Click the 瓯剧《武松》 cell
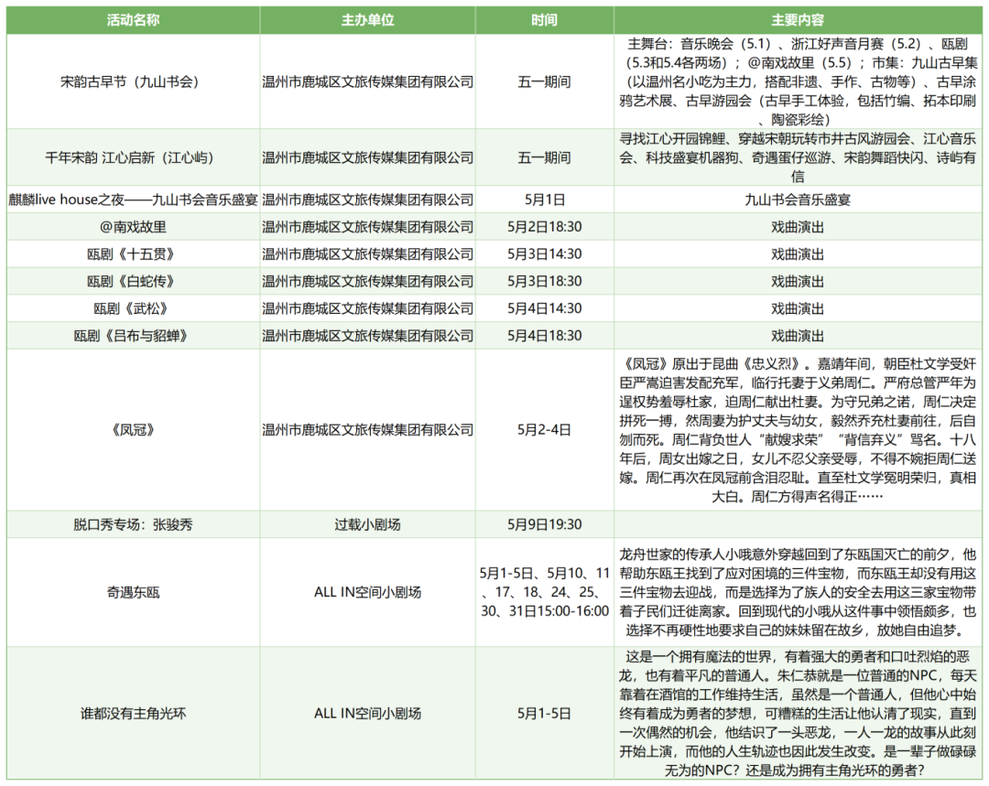Screen dimensions: 989x786 pyautogui.click(x=133, y=308)
